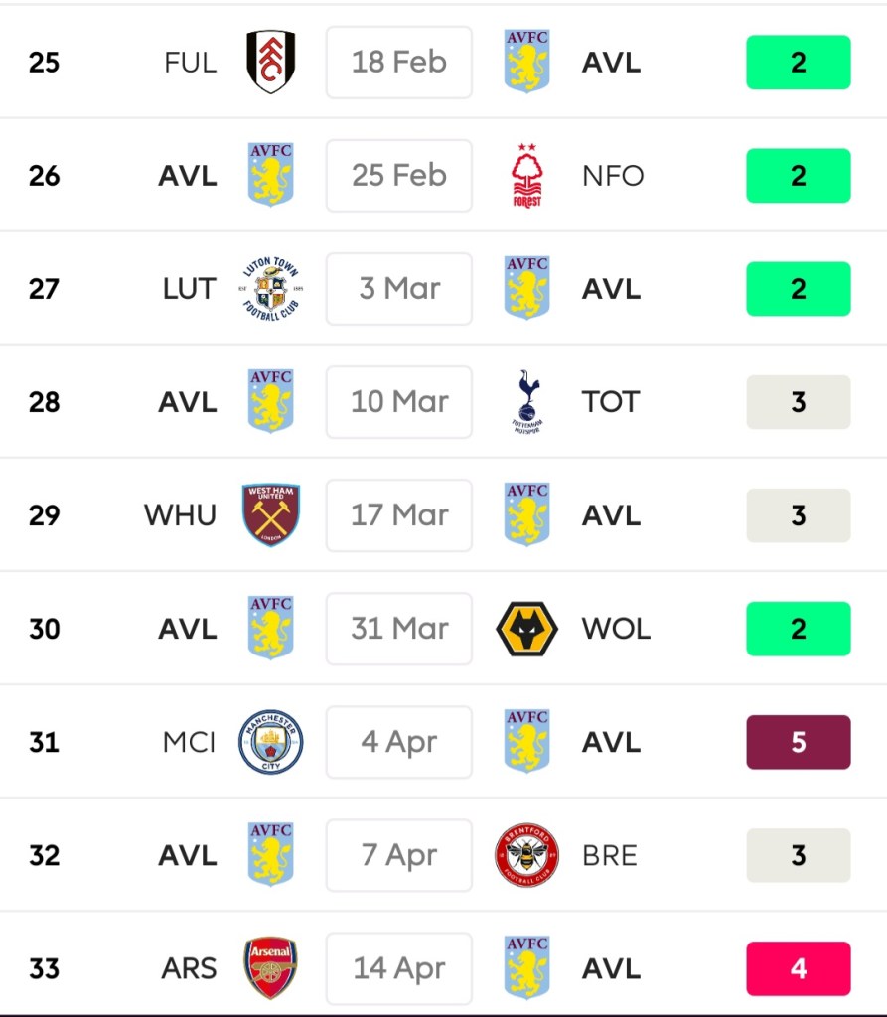Click gameweek number 29
The width and height of the screenshot is (887, 1017).
coord(45,515)
